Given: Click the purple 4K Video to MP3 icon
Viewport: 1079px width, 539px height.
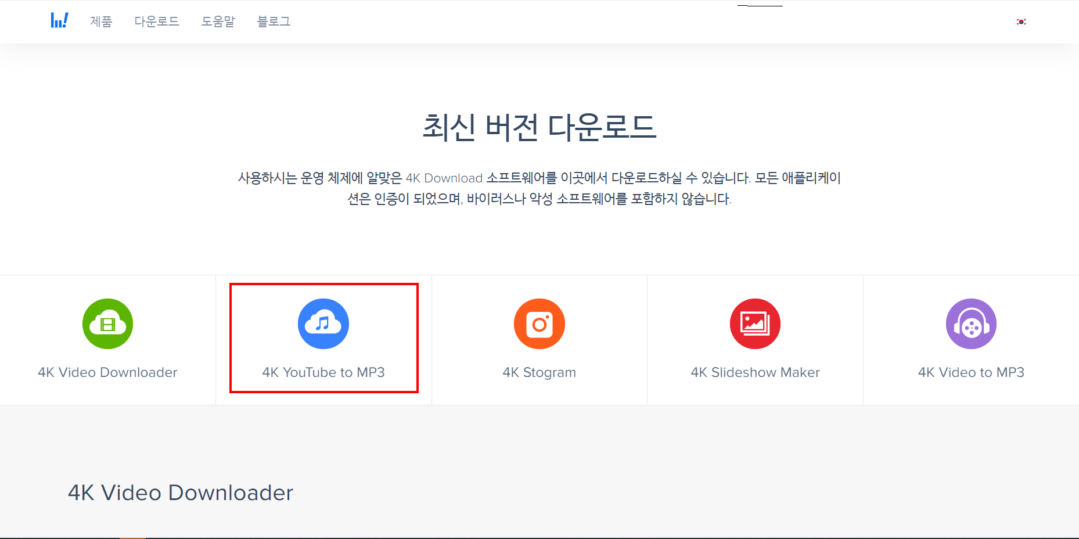Looking at the screenshot, I should [x=971, y=324].
